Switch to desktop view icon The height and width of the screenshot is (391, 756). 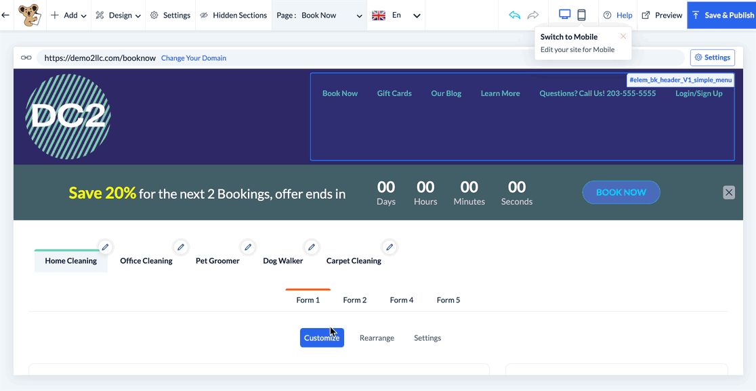[564, 14]
